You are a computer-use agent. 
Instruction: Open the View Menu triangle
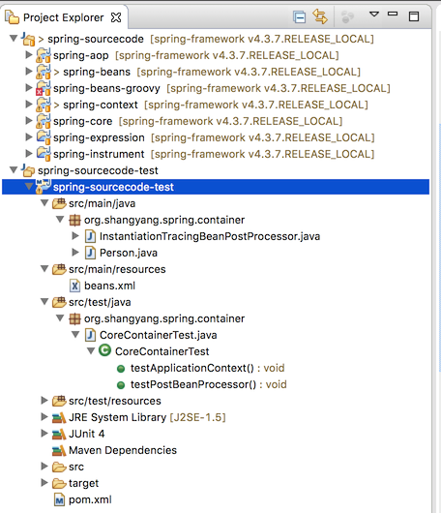(374, 15)
